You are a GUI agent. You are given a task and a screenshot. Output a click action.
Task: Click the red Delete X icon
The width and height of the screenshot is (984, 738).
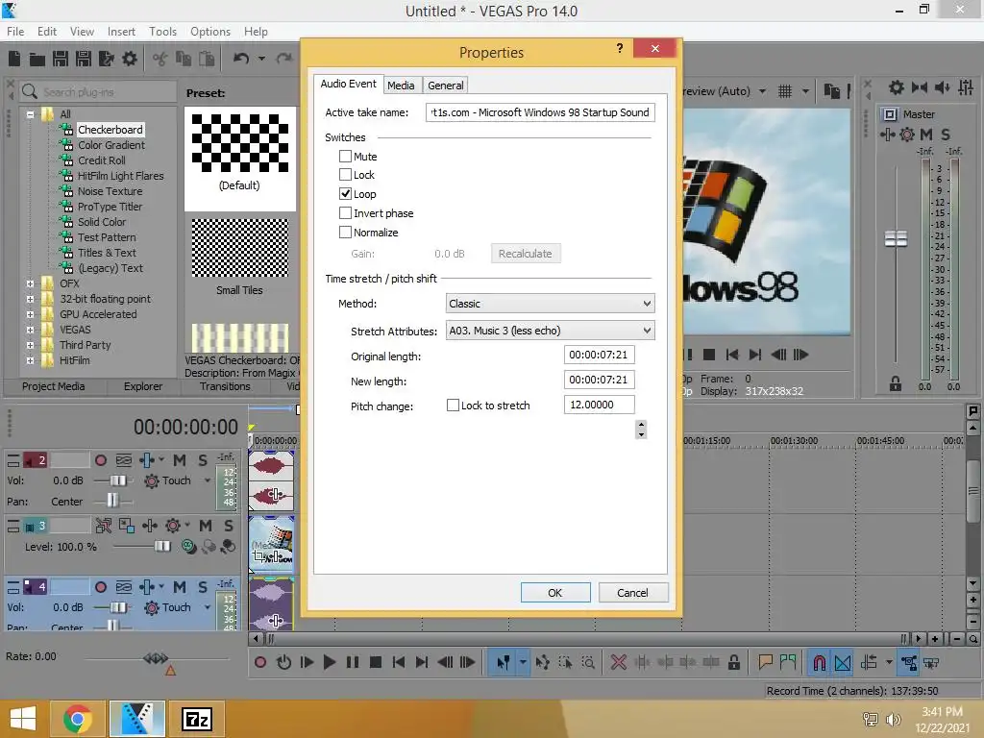pyautogui.click(x=618, y=662)
